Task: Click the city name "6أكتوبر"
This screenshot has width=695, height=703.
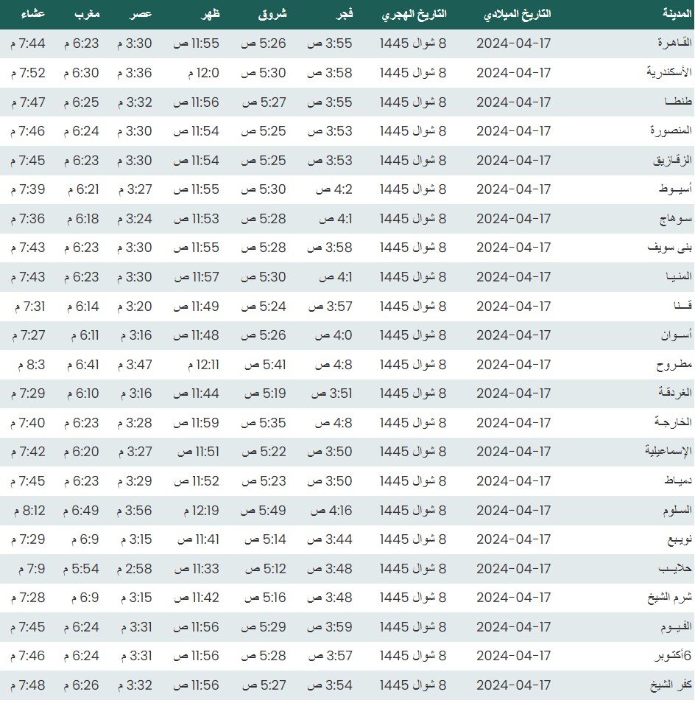Action: (673, 656)
